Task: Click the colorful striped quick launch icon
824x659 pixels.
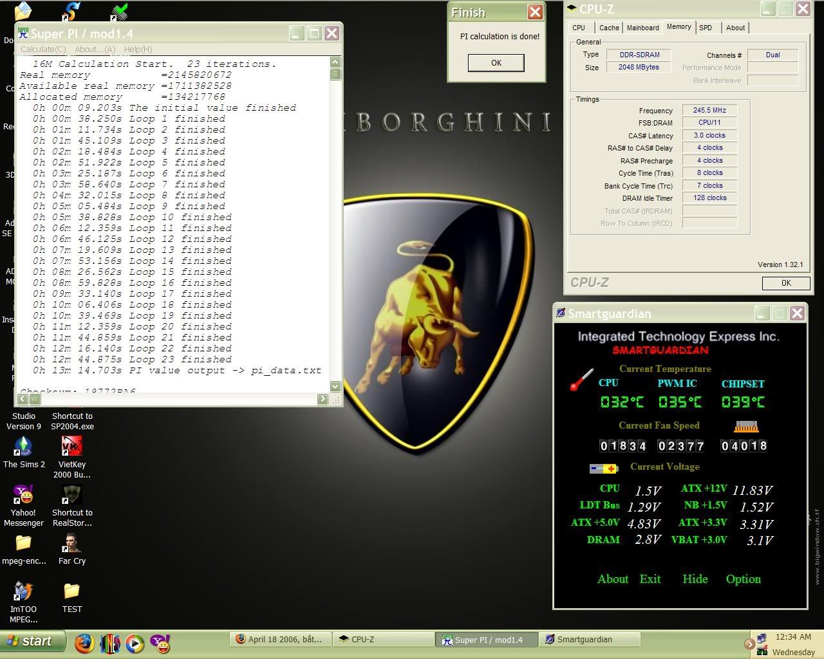Action: coord(109,643)
